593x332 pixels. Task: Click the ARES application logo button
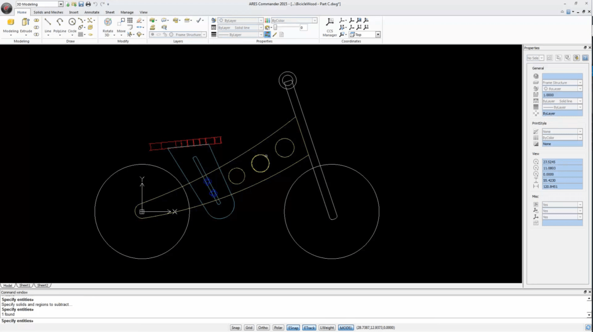(6, 8)
